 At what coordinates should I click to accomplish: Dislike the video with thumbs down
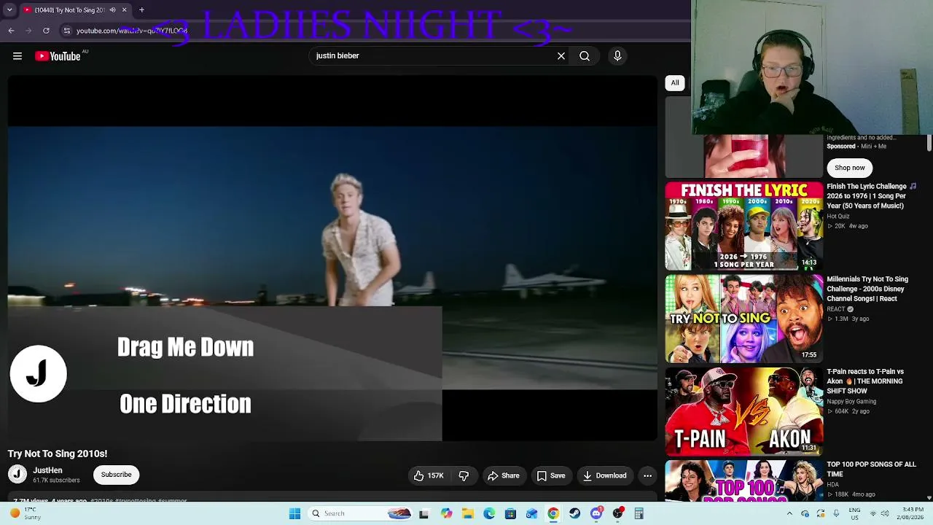[x=464, y=475]
